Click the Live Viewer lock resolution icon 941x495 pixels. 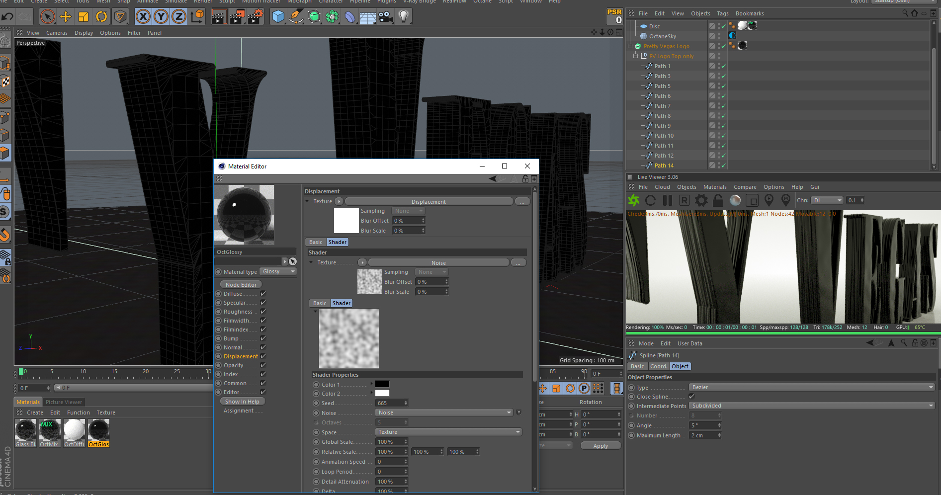point(718,200)
